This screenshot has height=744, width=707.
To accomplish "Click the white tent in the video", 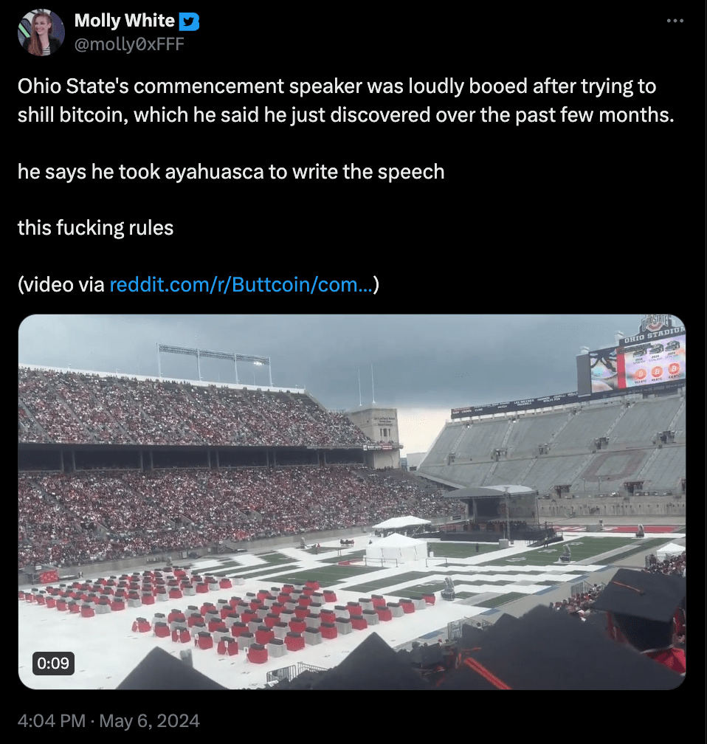I will coord(396,548).
